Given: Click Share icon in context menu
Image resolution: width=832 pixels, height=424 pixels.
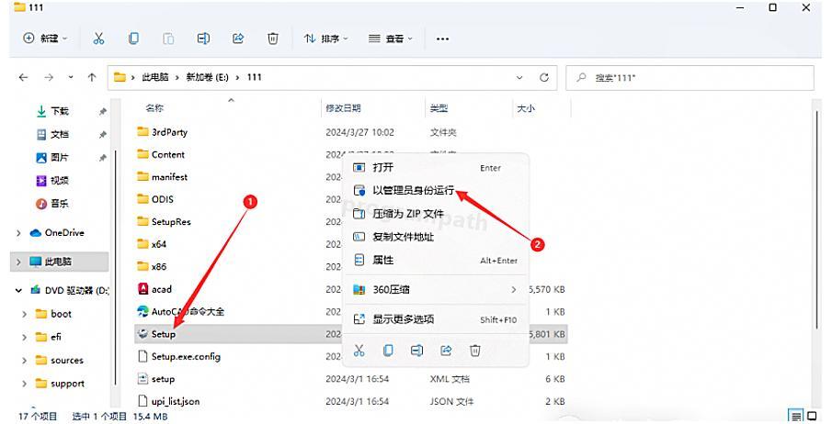Looking at the screenshot, I should click(x=446, y=351).
